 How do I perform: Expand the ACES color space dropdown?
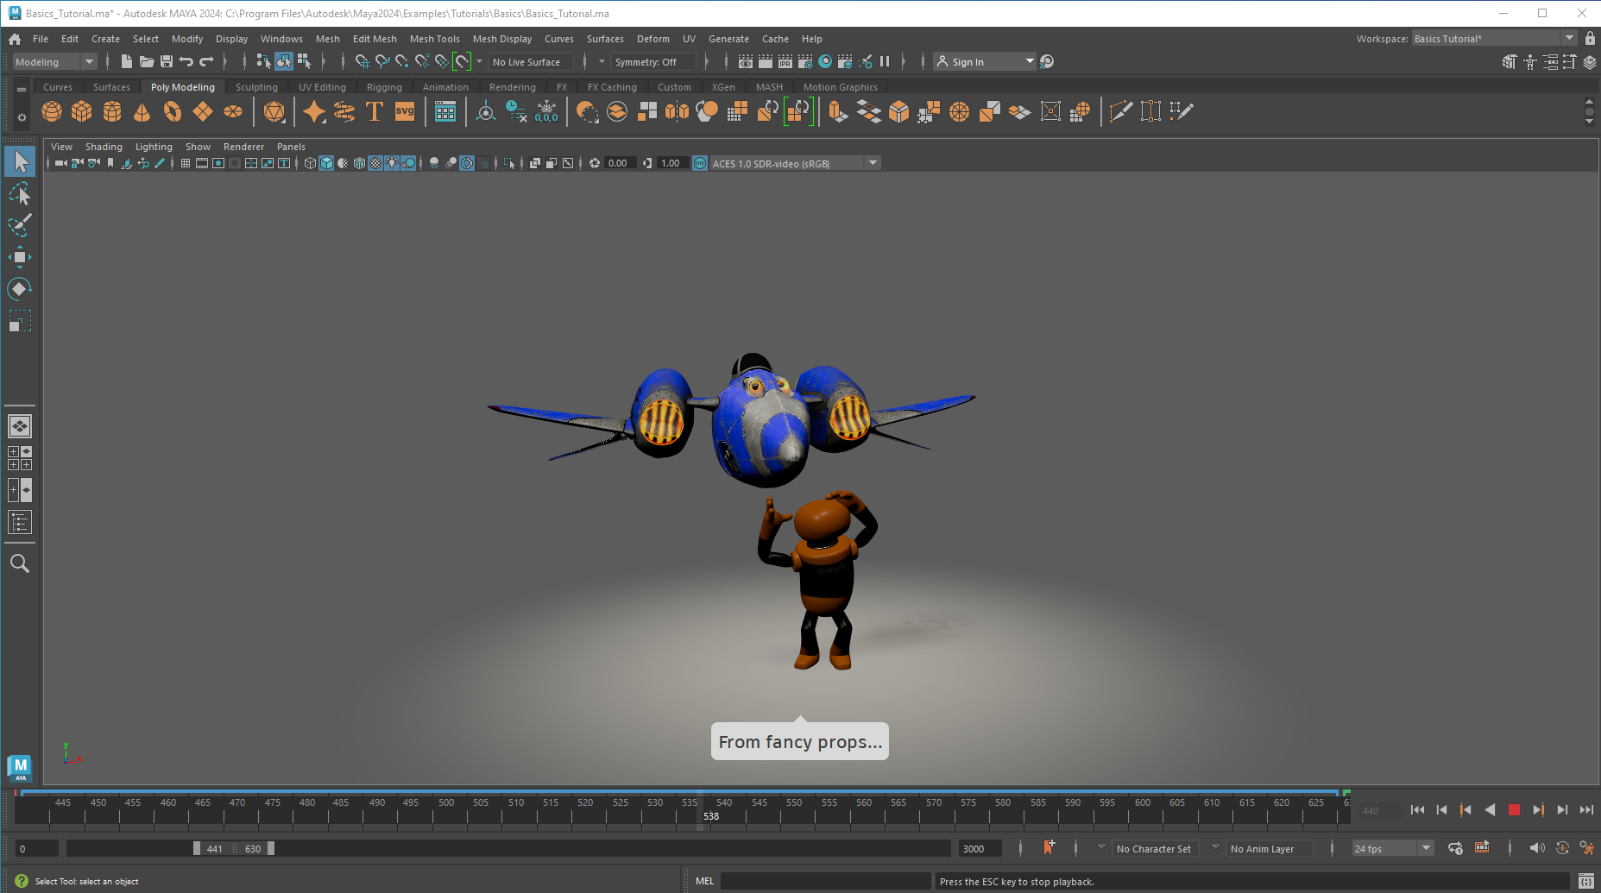[873, 163]
